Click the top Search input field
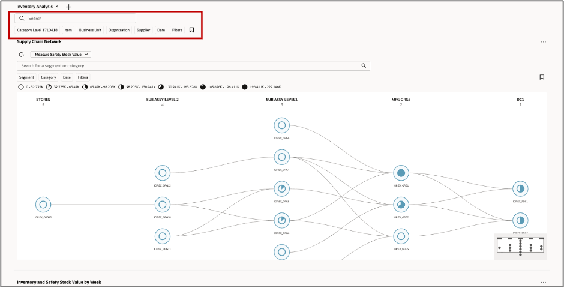The image size is (564, 288). pyautogui.click(x=75, y=19)
